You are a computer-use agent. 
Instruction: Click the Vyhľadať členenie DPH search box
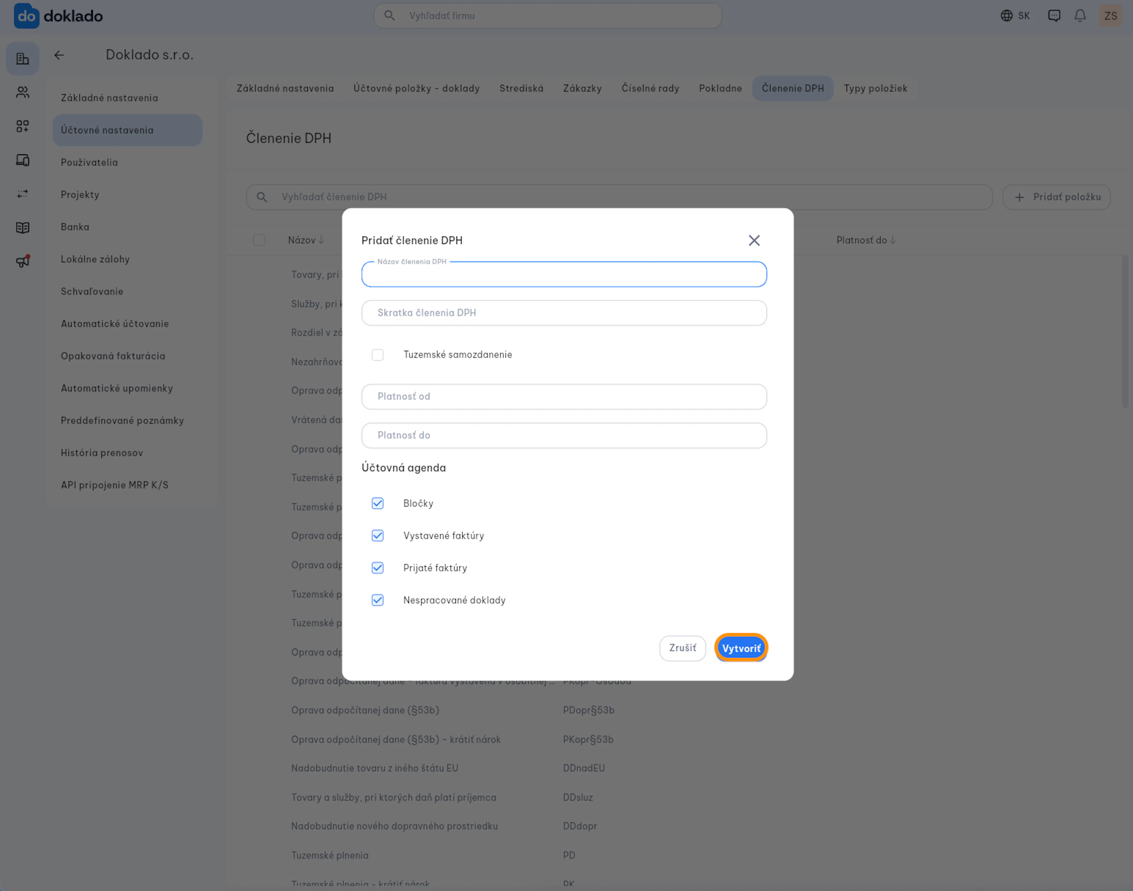pyautogui.click(x=619, y=197)
